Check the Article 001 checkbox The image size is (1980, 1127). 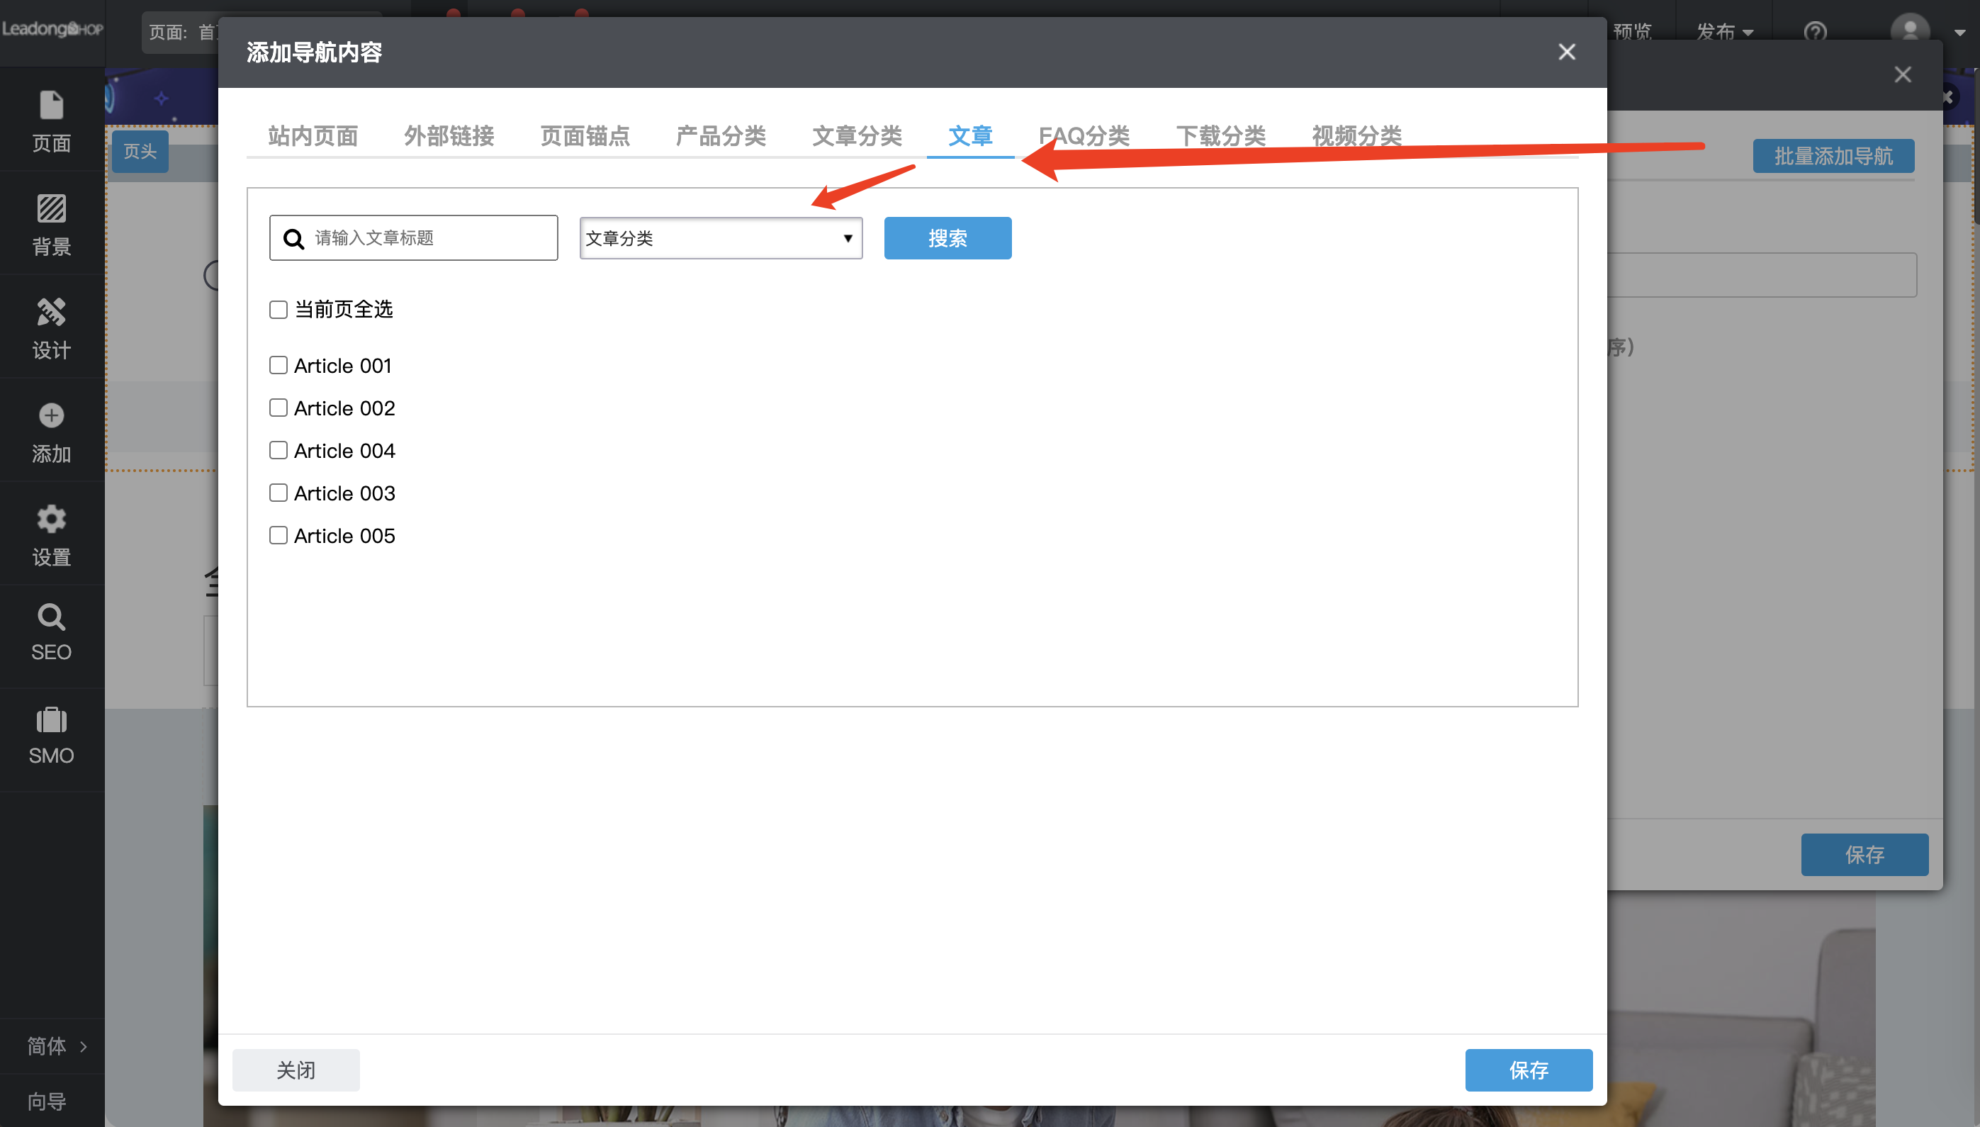point(279,364)
